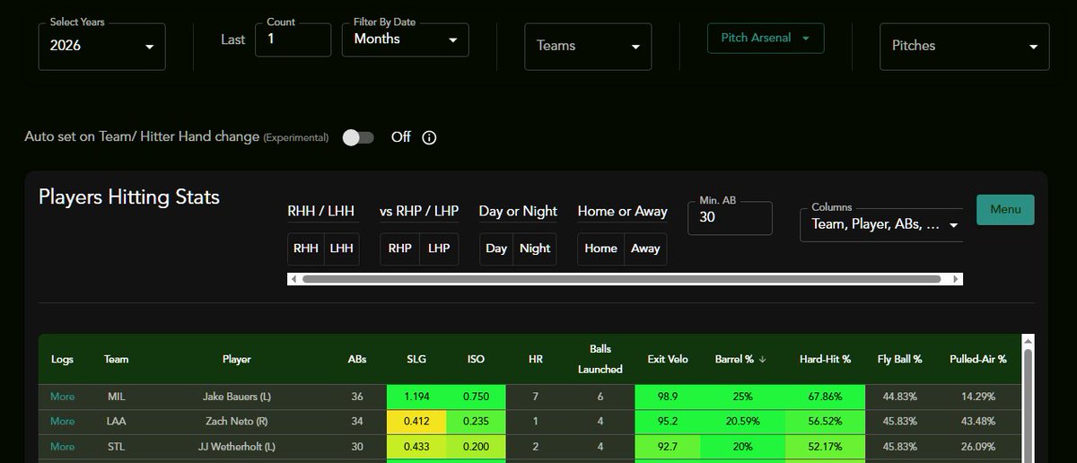Click player name Zach Neto (R)

pos(237,421)
